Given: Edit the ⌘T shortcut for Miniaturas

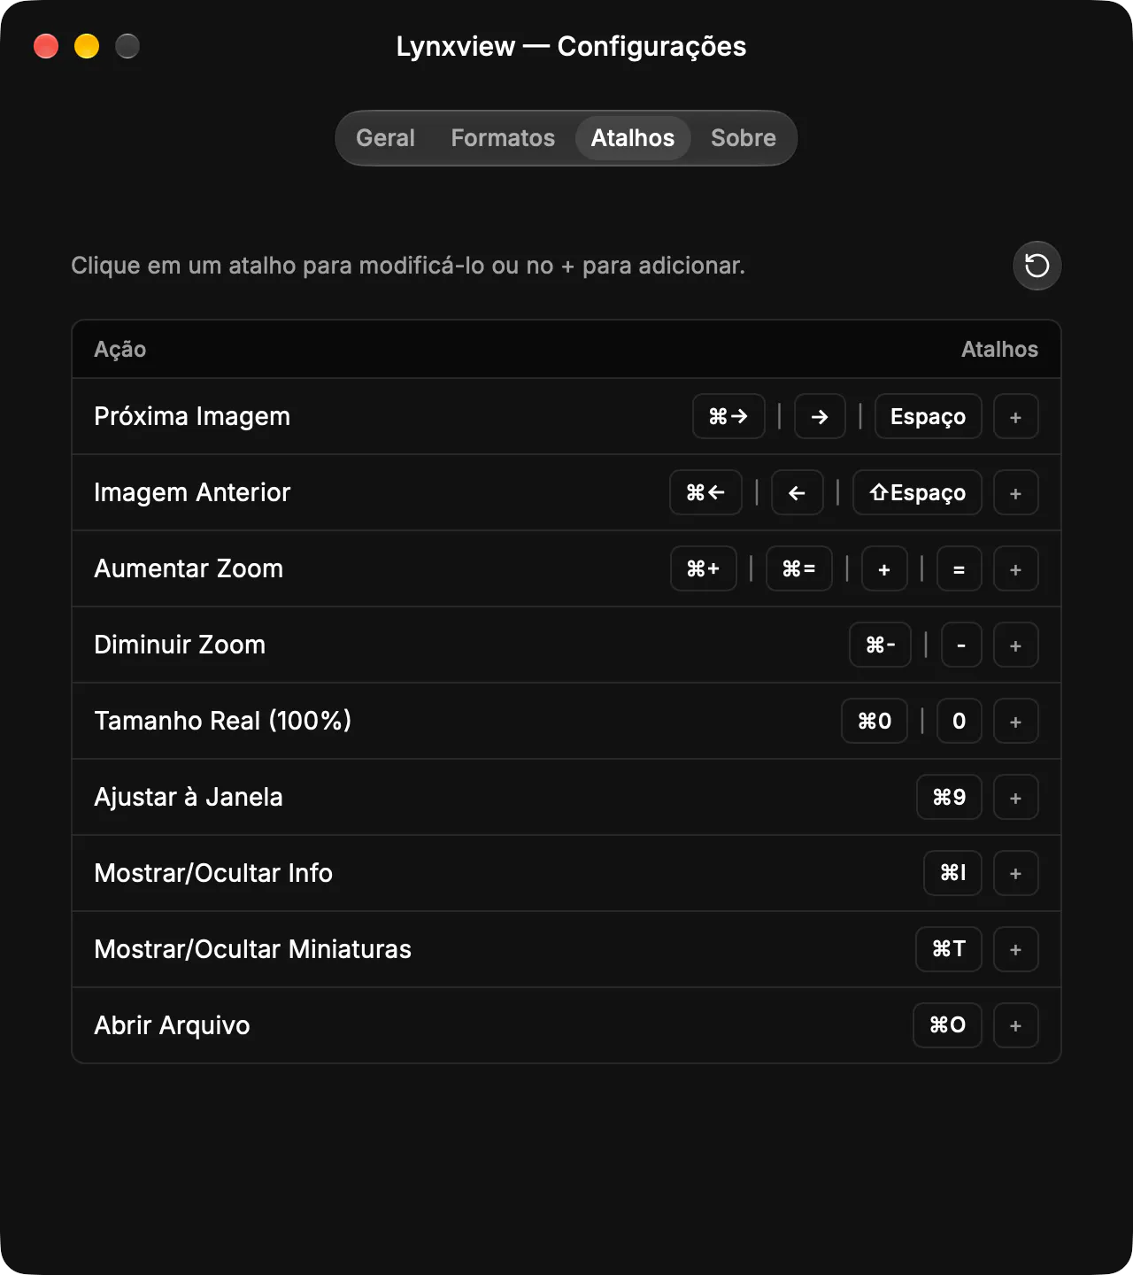Looking at the screenshot, I should pyautogui.click(x=949, y=949).
